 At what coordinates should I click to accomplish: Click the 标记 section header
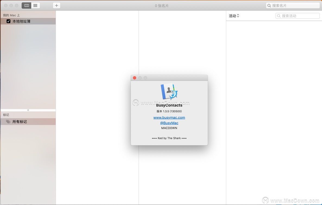[x=6, y=115]
